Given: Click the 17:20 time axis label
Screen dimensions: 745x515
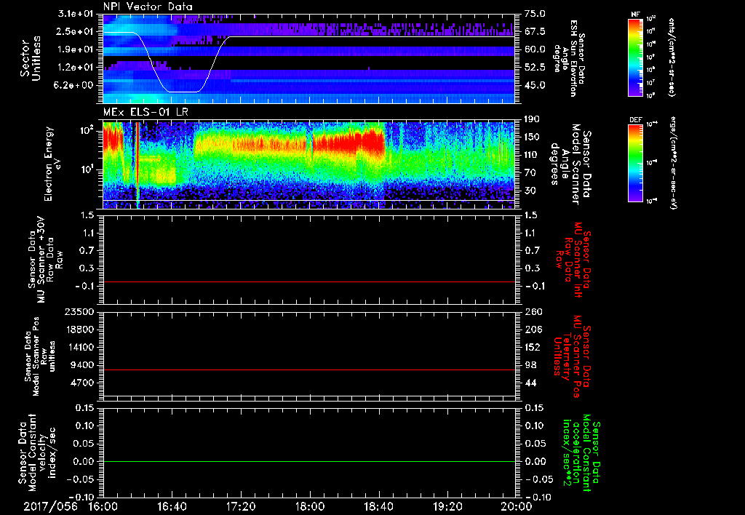Looking at the screenshot, I should click(x=241, y=506).
